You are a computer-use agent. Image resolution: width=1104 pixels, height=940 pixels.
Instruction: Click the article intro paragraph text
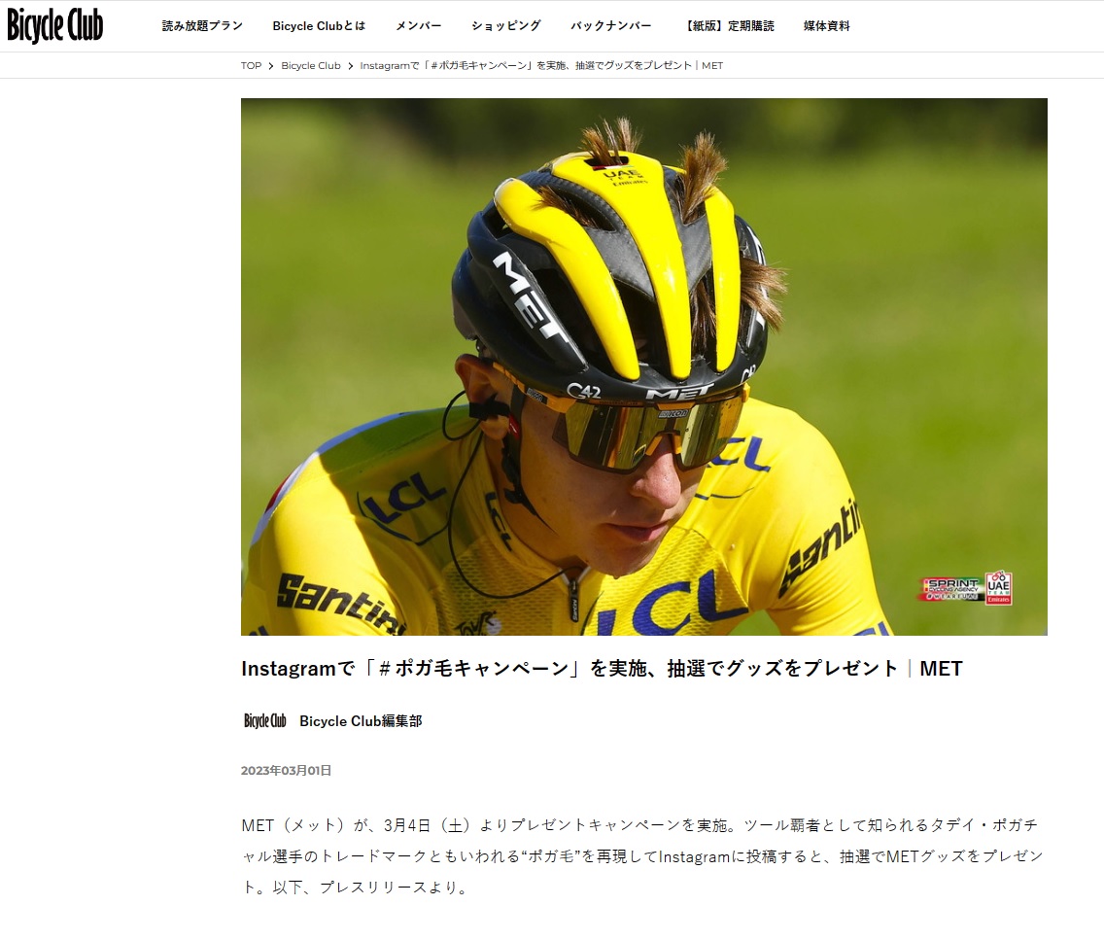(642, 856)
